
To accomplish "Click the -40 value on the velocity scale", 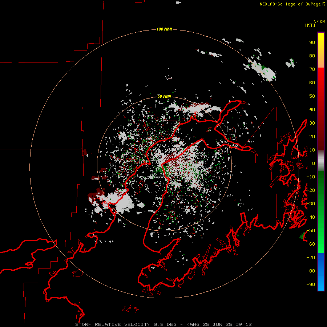I will click(311, 217).
